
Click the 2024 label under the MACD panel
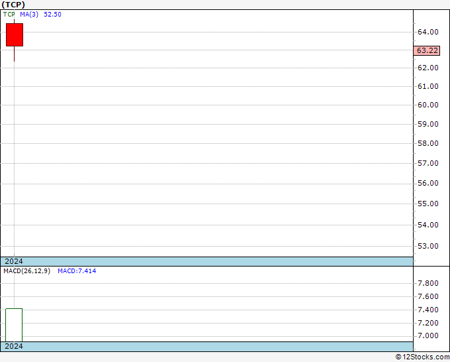[x=14, y=346]
